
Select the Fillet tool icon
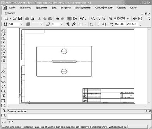point(3,110)
